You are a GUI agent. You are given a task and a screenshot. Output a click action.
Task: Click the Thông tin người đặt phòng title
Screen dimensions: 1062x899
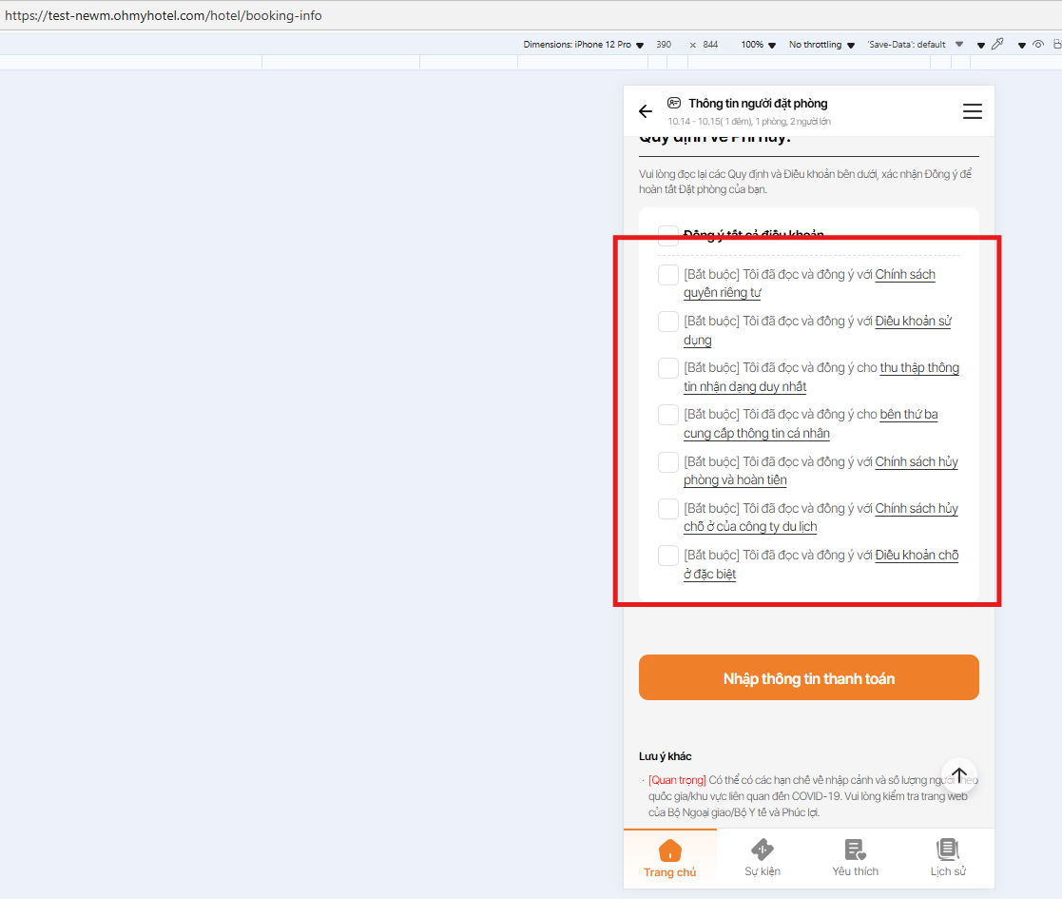point(758,103)
